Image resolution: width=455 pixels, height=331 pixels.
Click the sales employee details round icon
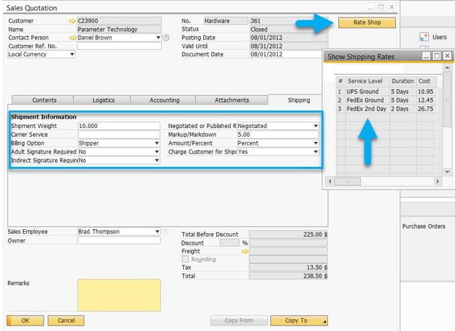[x=165, y=232]
